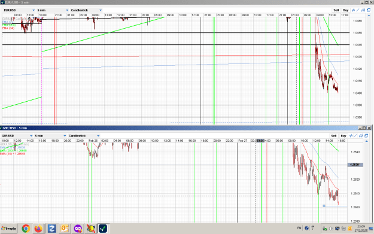Click Buy button in GBP/USD chart

tap(343, 136)
